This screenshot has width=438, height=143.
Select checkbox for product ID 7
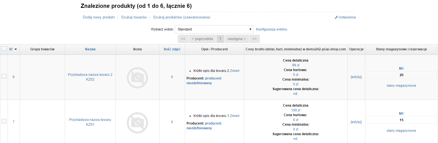point(4,121)
